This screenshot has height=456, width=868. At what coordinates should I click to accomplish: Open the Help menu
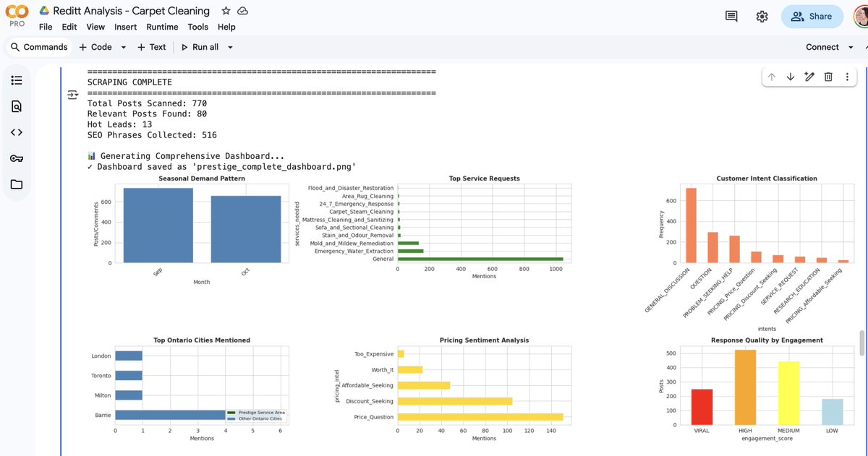coord(226,27)
